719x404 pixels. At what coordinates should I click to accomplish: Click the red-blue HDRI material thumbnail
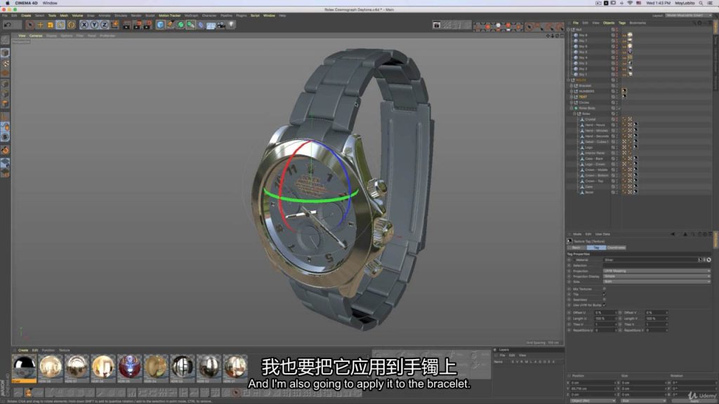(130, 368)
